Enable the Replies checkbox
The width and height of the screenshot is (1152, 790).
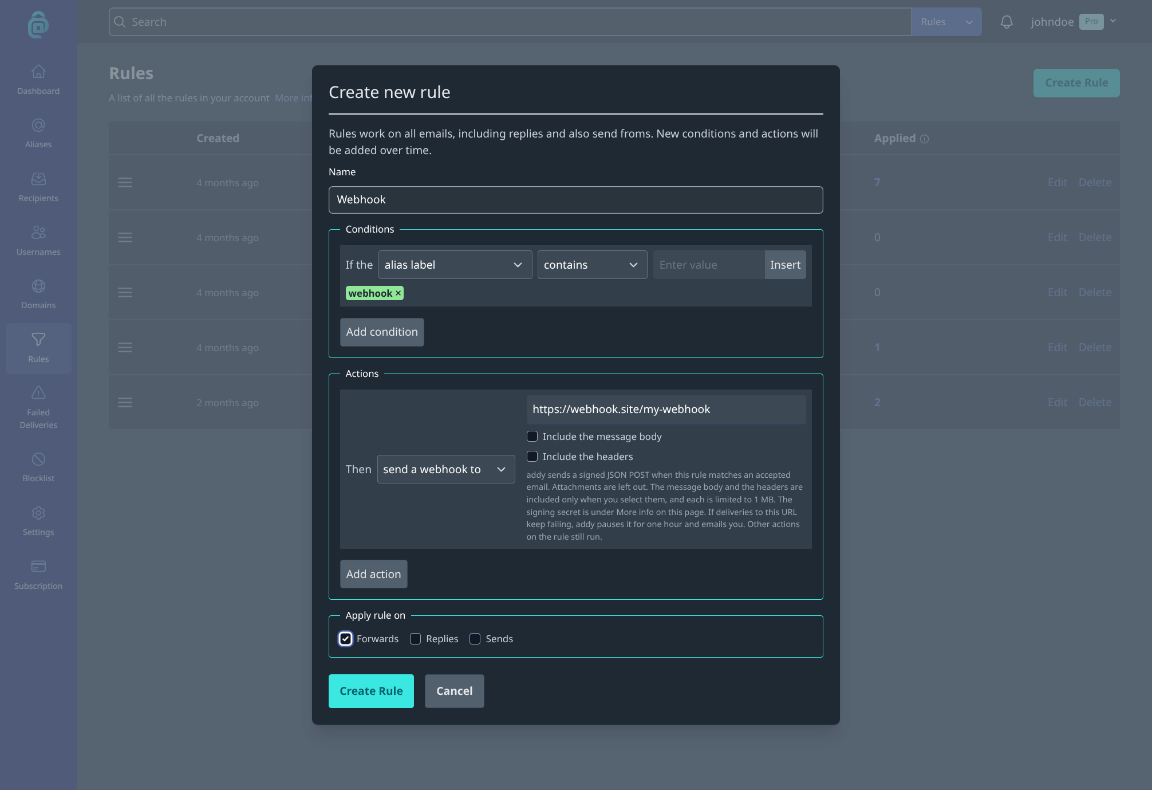[415, 639]
